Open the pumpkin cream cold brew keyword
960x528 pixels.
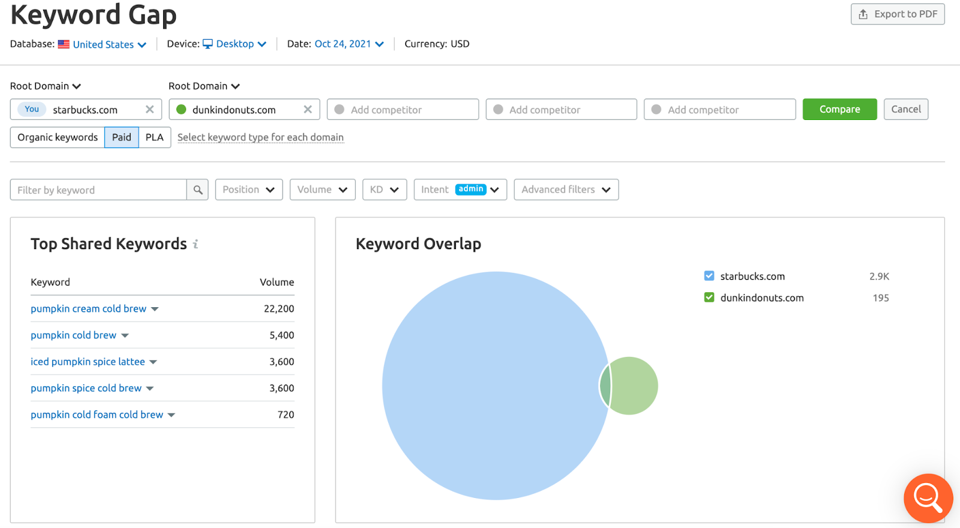(89, 308)
